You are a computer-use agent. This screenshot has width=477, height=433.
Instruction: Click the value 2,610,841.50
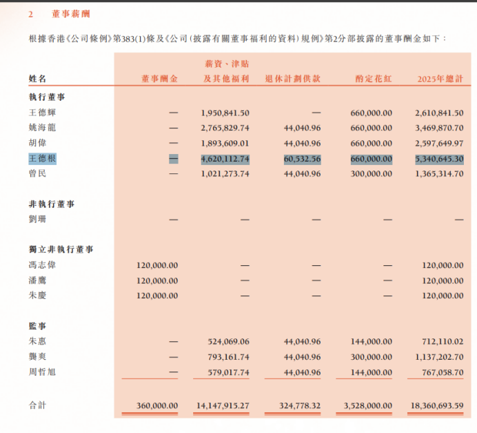coord(439,113)
